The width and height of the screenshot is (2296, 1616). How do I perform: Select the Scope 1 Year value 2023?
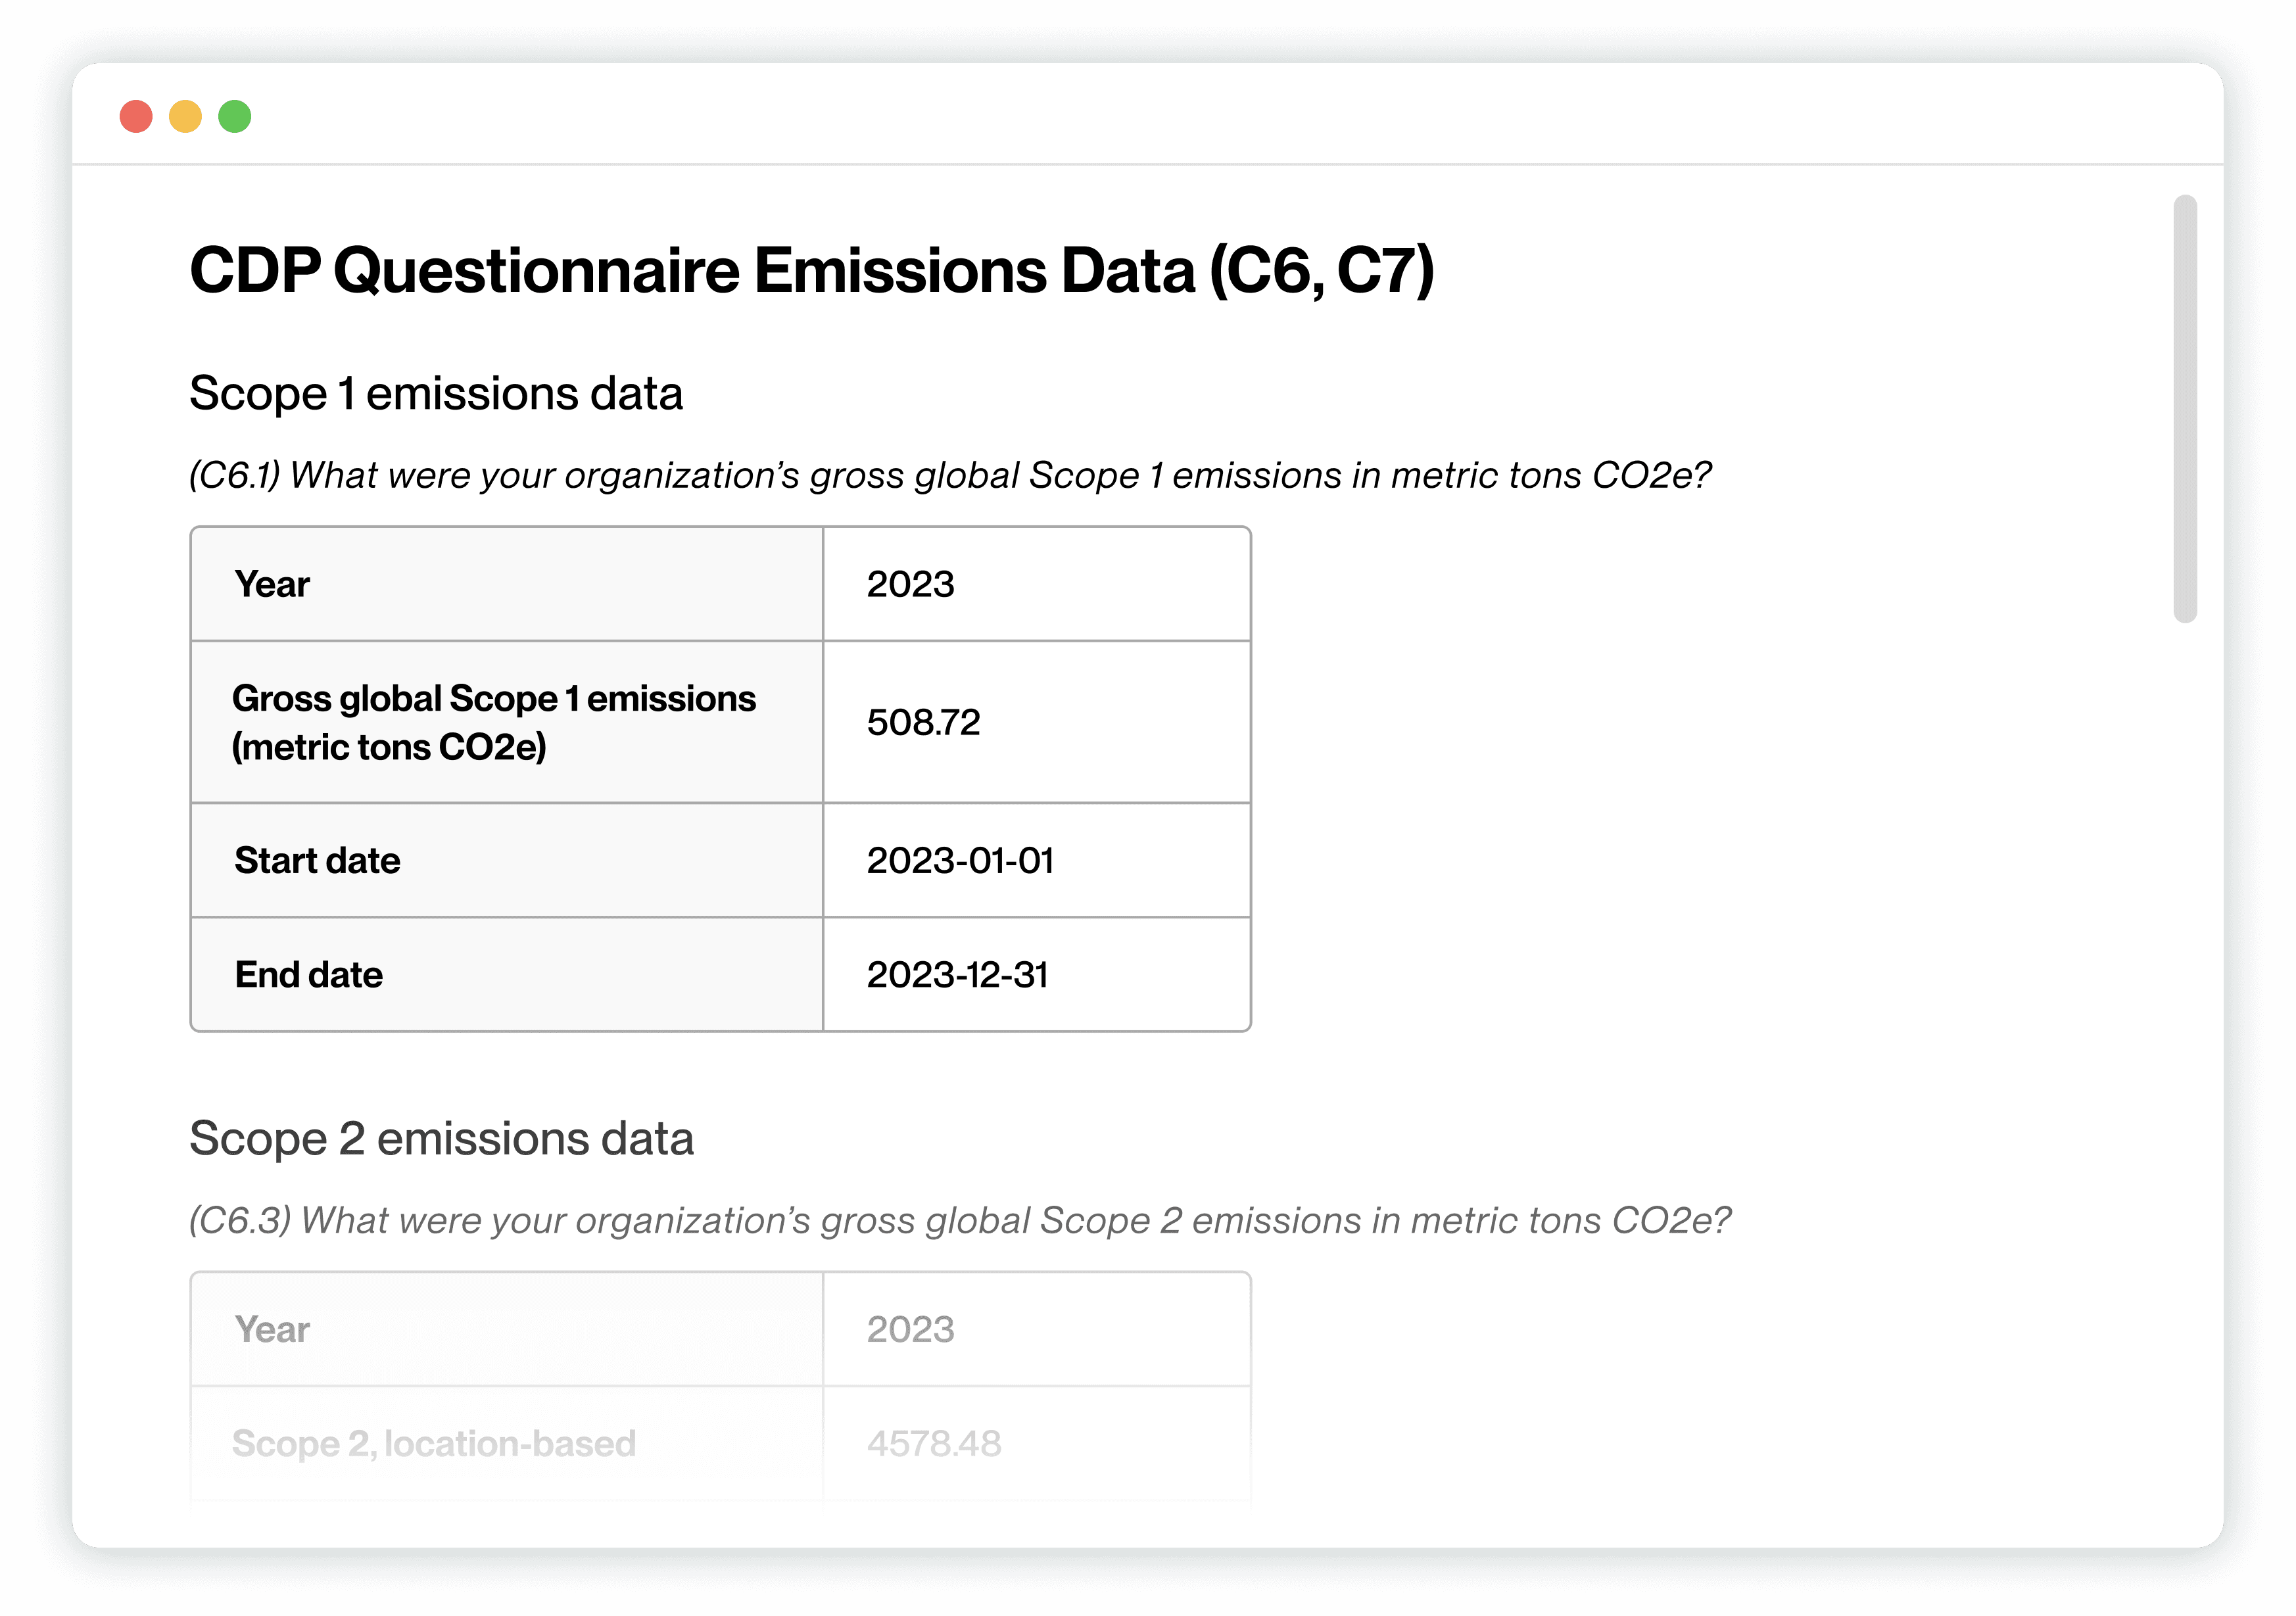[x=910, y=584]
